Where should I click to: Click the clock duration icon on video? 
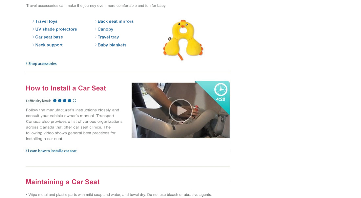click(221, 89)
